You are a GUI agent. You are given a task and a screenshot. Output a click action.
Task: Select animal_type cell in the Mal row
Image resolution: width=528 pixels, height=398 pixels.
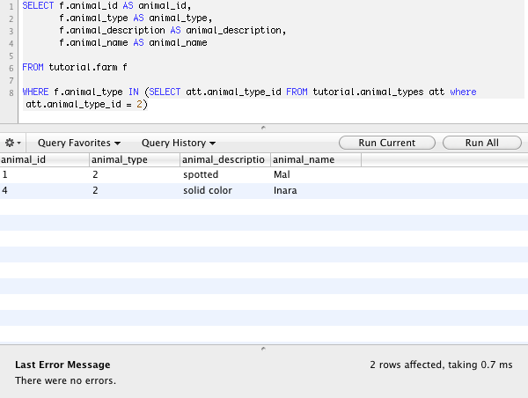point(135,174)
